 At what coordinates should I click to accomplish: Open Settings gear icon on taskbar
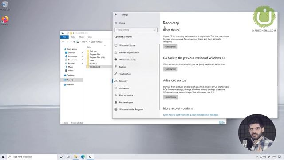(x=90, y=157)
